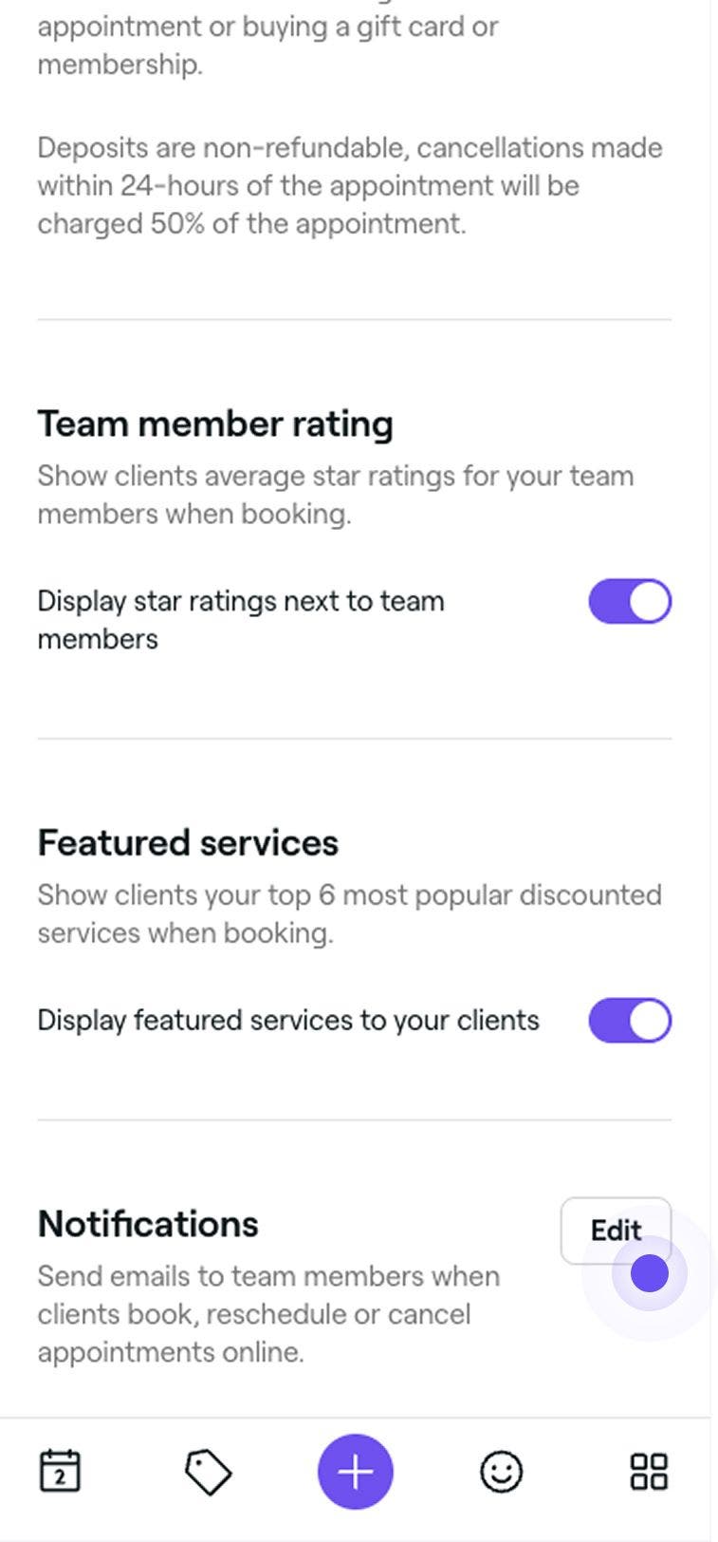Click the notifications email description text

268,1314
